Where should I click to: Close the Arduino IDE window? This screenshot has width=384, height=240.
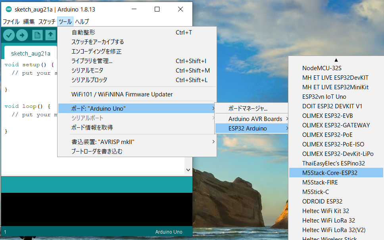pos(180,9)
